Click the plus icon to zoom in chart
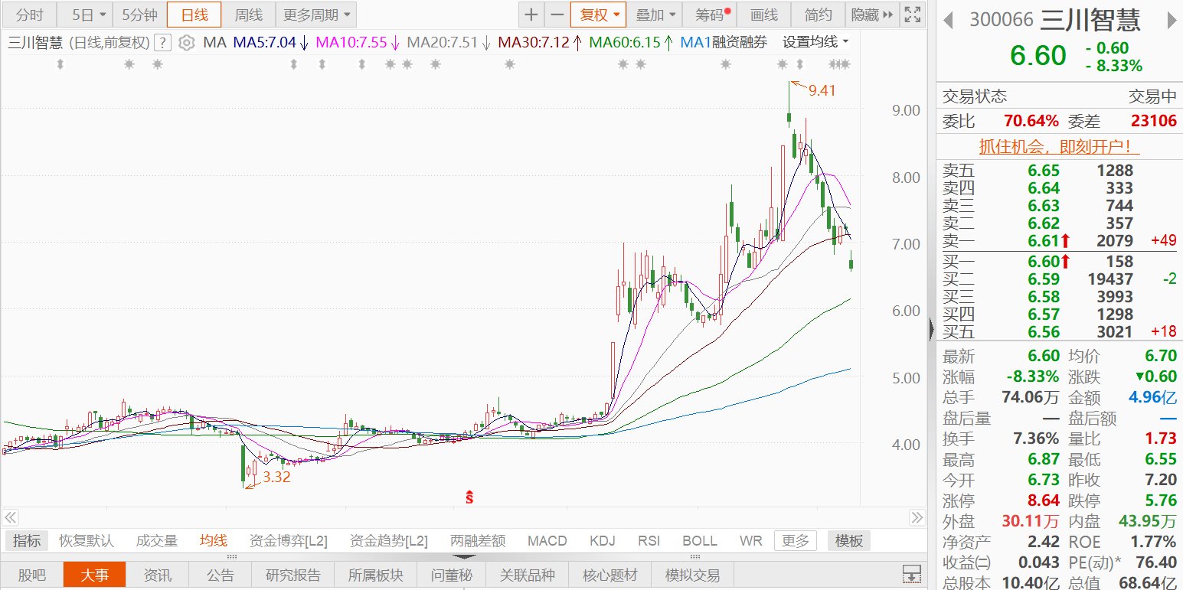Viewport: 1183px width, 590px height. [531, 14]
